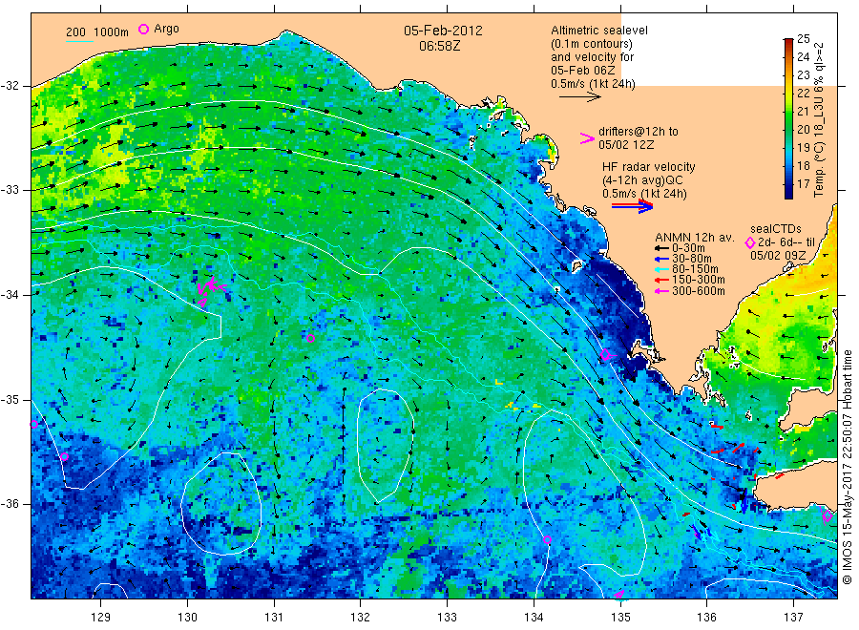Select Argo float marker near 134.2E 36.3S
859x630 pixels.
[x=547, y=539]
